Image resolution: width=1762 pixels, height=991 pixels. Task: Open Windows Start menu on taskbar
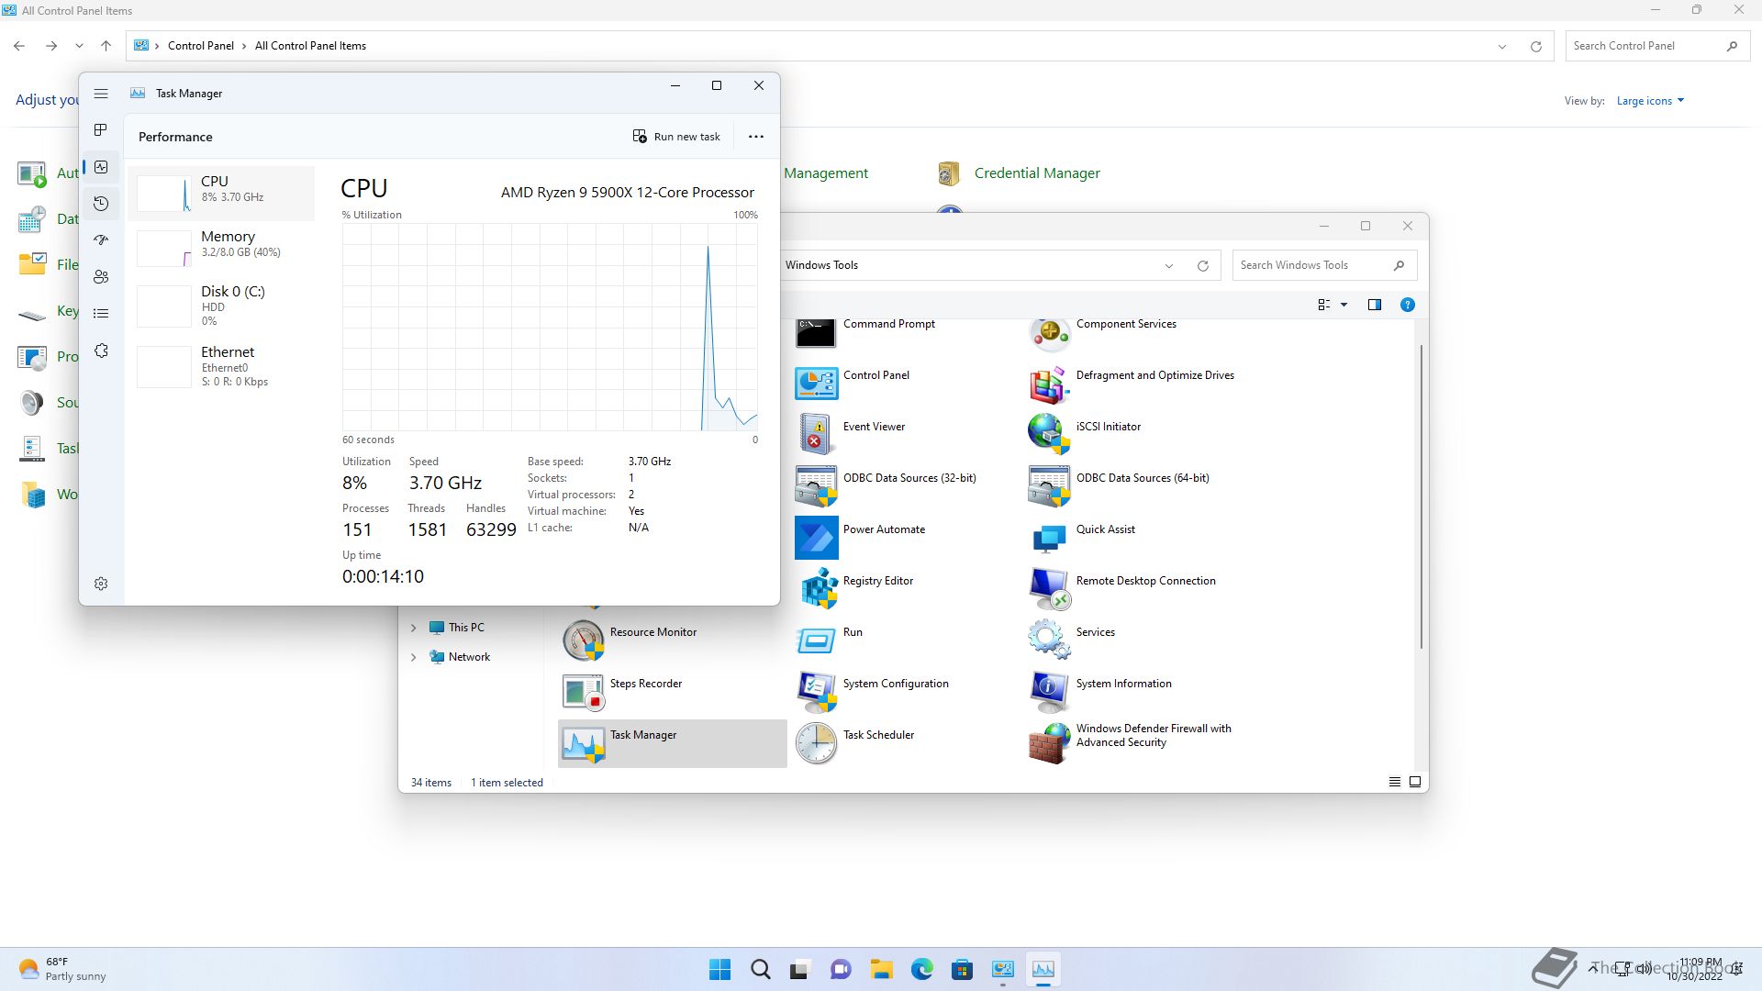coord(720,969)
